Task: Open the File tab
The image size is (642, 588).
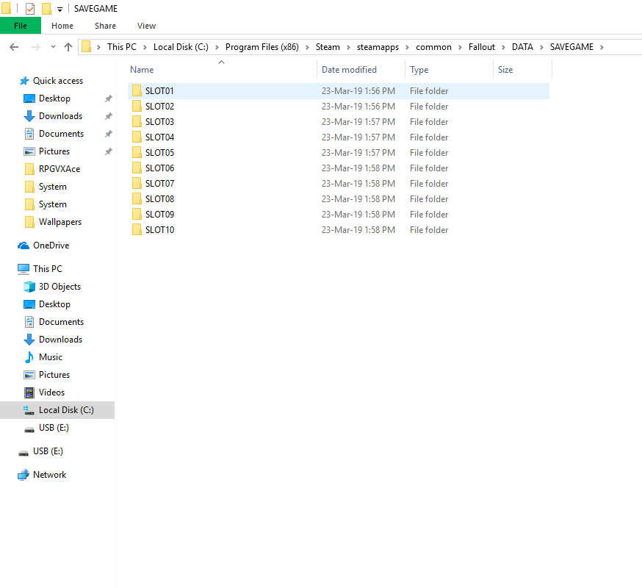Action: tap(21, 26)
